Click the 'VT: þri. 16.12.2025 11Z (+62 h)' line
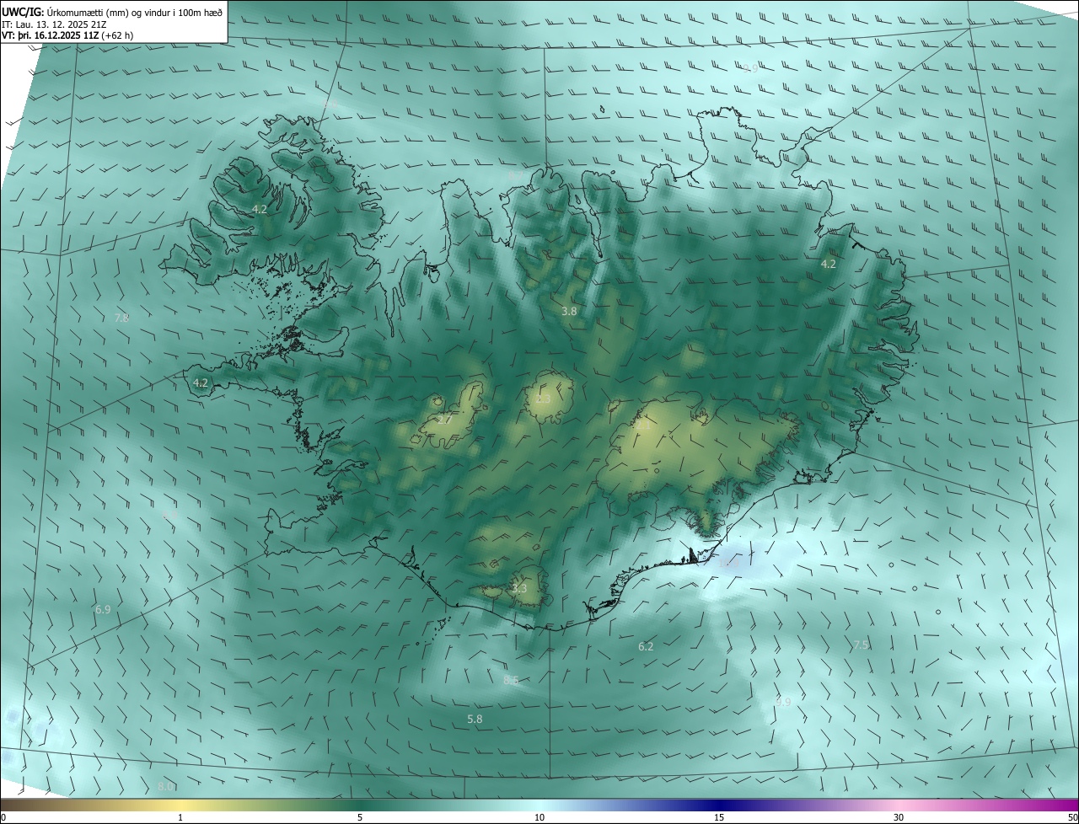1079x824 pixels. [x=67, y=35]
